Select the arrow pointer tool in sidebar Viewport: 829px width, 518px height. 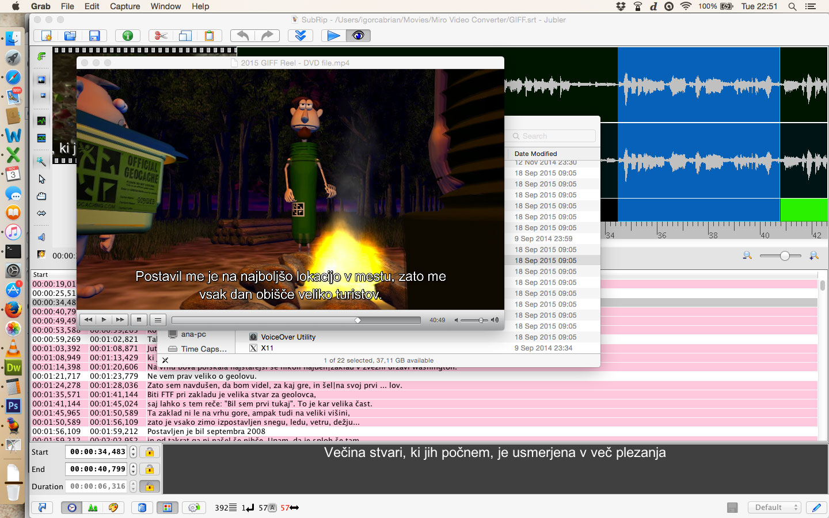pos(41,179)
